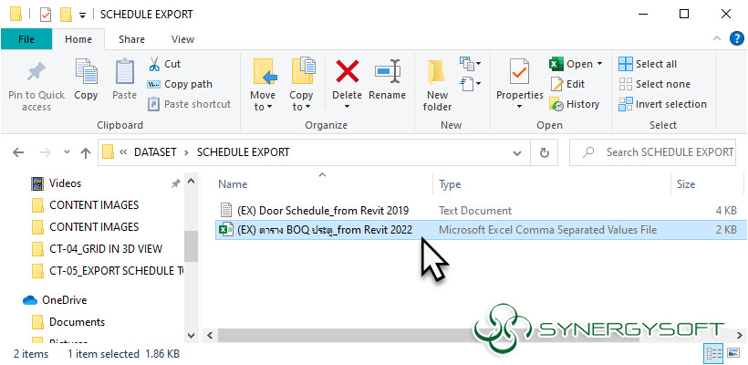
Task: Open the File tab
Action: click(26, 39)
